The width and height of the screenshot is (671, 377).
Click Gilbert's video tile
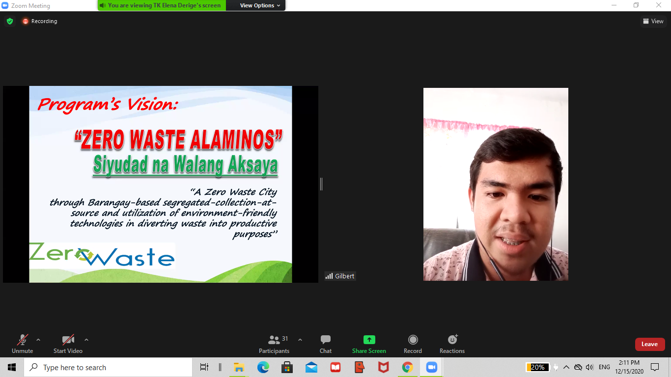(496, 184)
